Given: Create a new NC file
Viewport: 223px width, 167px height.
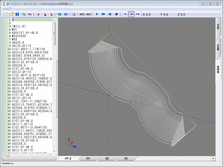Looking at the screenshot, I should click(6, 14).
